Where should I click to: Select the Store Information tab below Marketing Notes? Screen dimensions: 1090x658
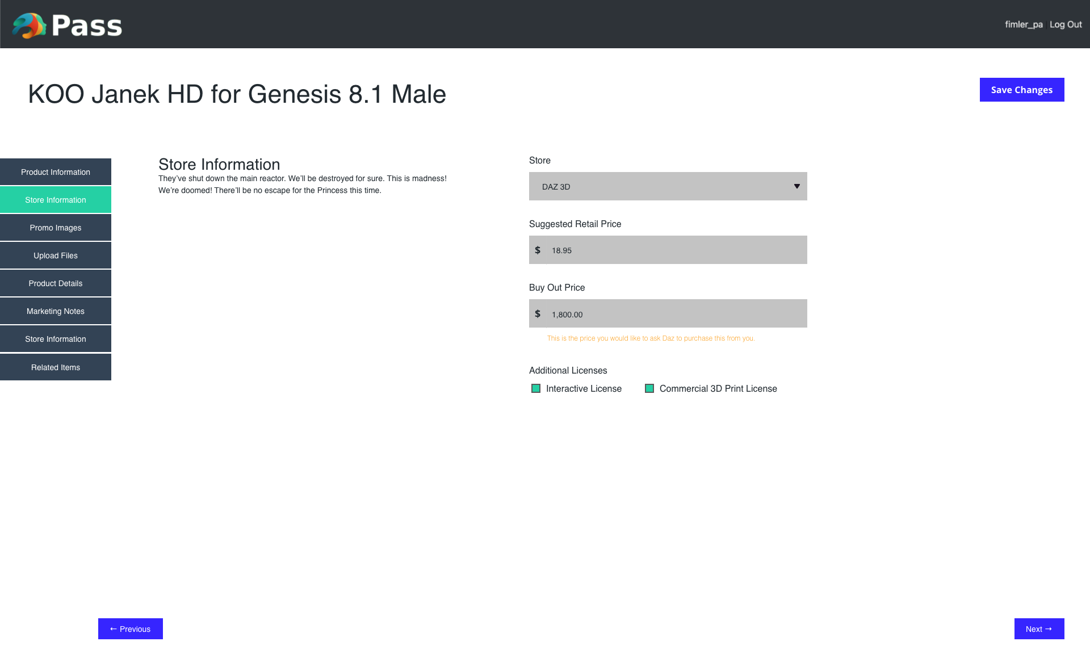(56, 339)
